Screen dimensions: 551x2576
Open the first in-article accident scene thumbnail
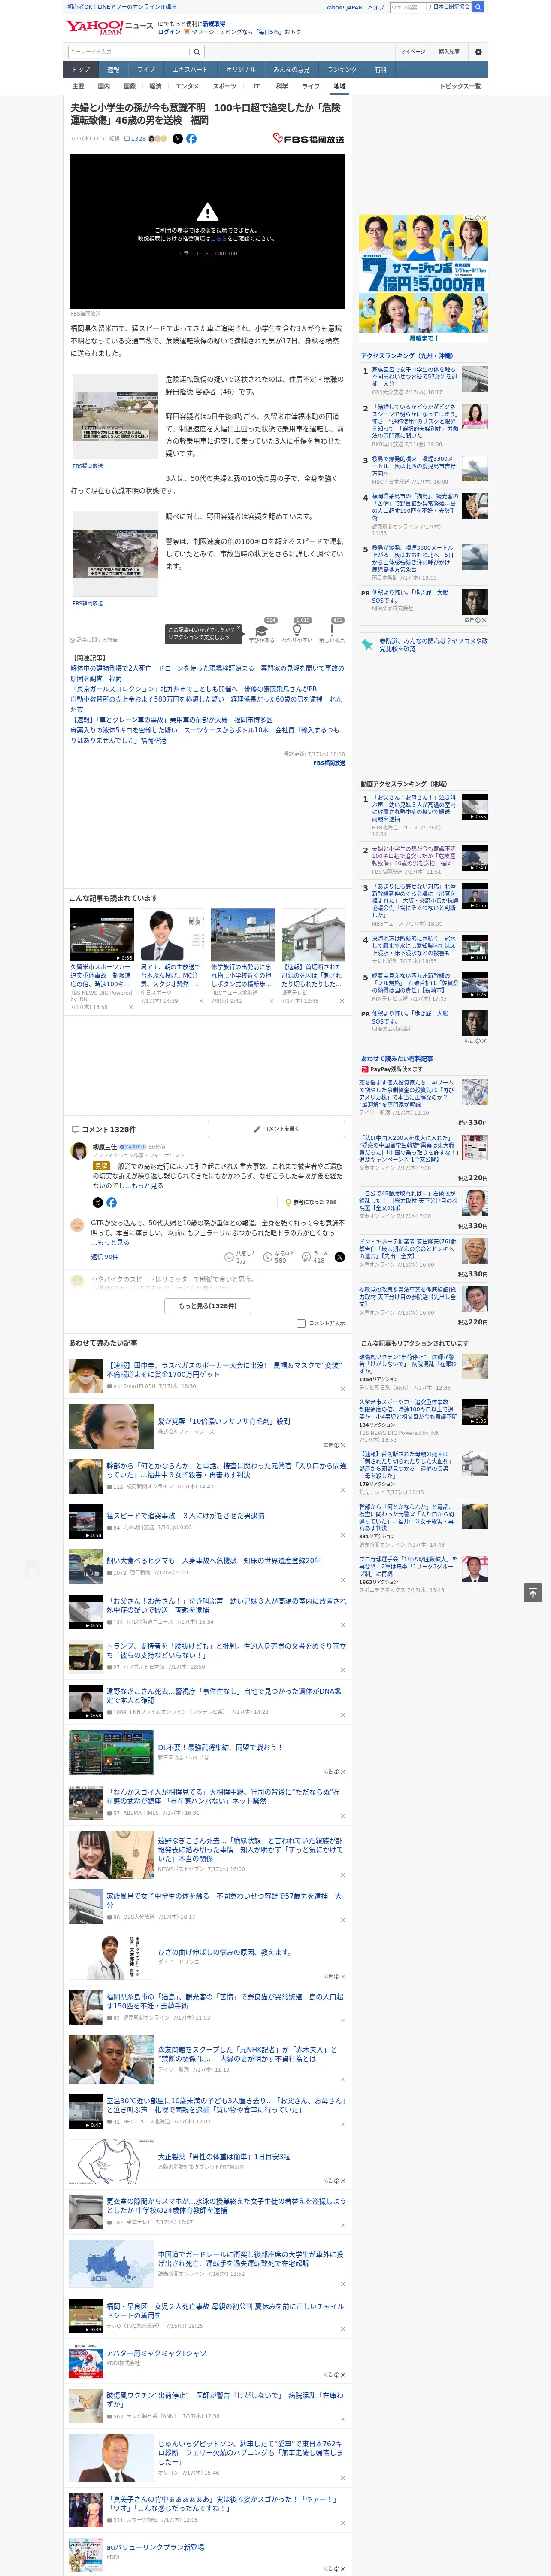114,416
